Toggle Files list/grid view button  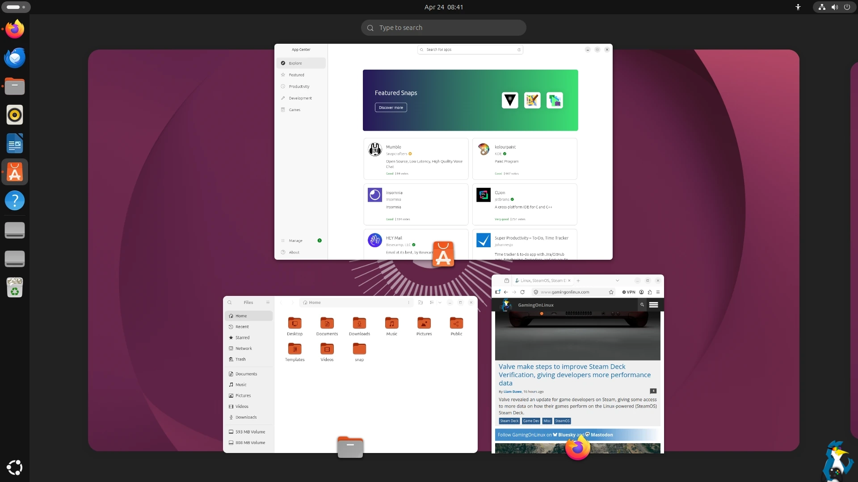[431, 303]
